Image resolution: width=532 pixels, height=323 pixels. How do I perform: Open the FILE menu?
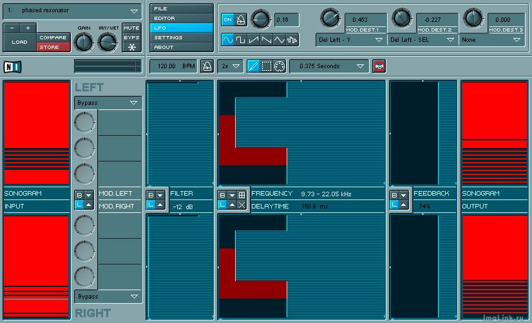[x=182, y=8]
